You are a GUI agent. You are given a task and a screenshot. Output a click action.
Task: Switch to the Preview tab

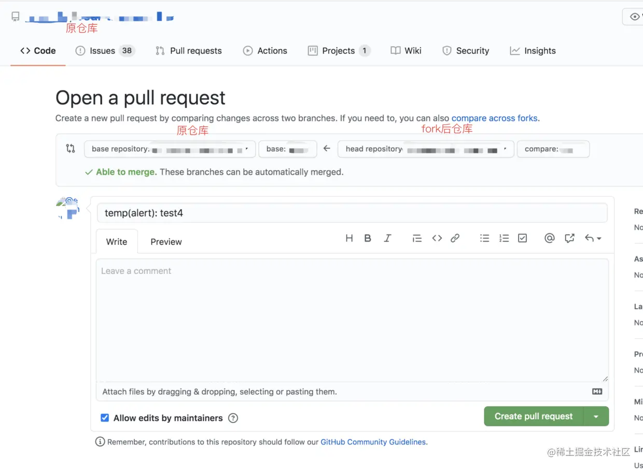[x=166, y=241]
